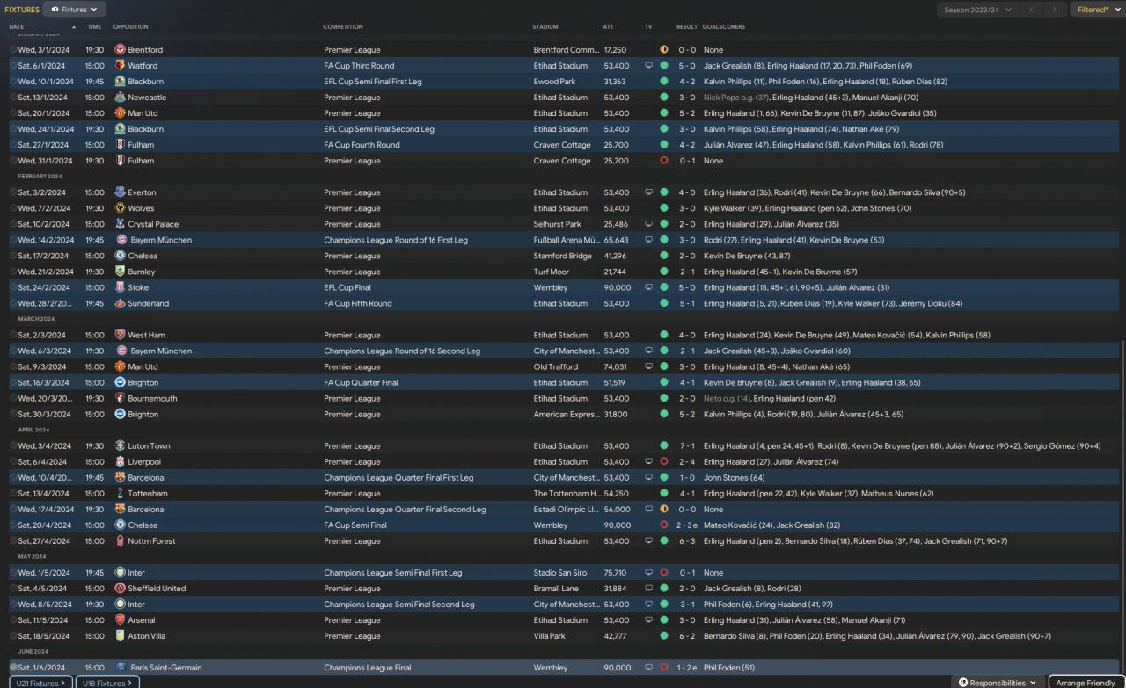Open the Sunderland opposition name
1126x688 pixels.
(149, 303)
